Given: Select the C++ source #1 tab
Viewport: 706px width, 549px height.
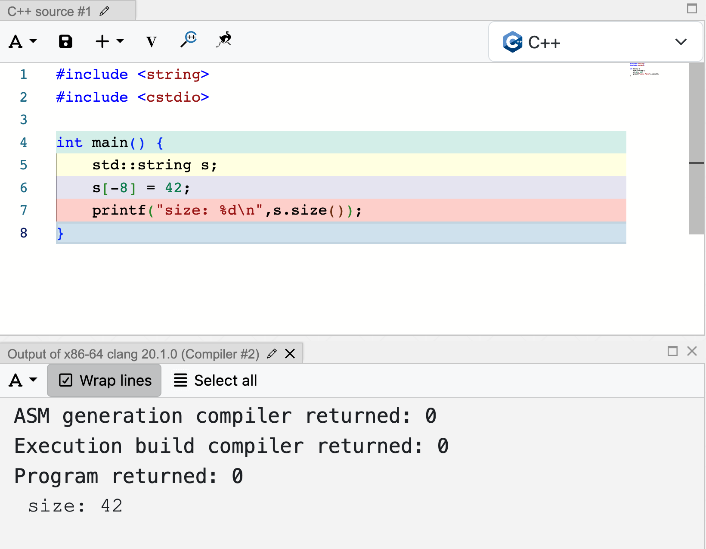Looking at the screenshot, I should 49,11.
